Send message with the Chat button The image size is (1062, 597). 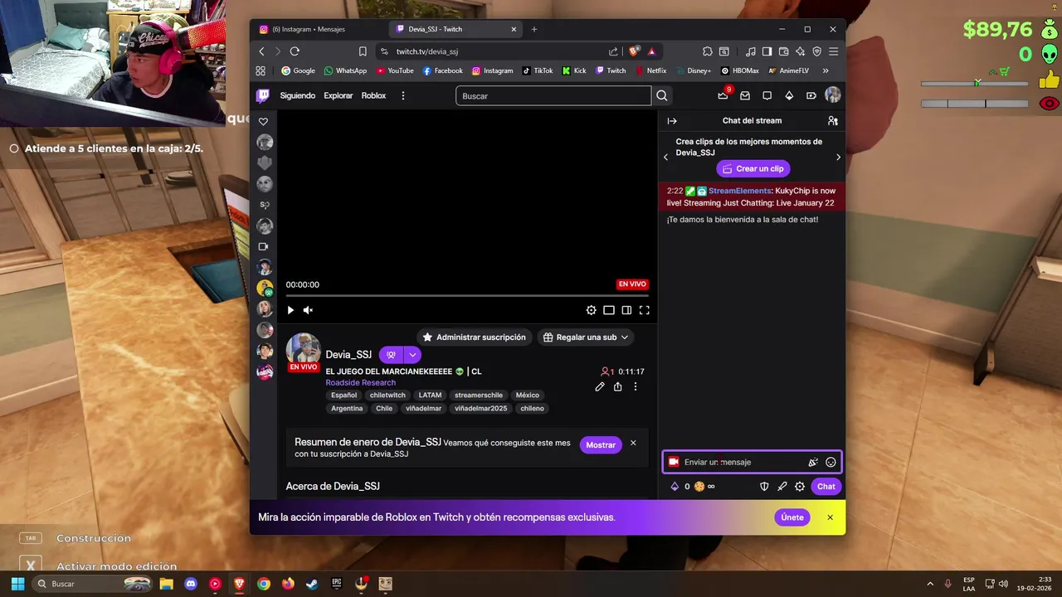(826, 487)
